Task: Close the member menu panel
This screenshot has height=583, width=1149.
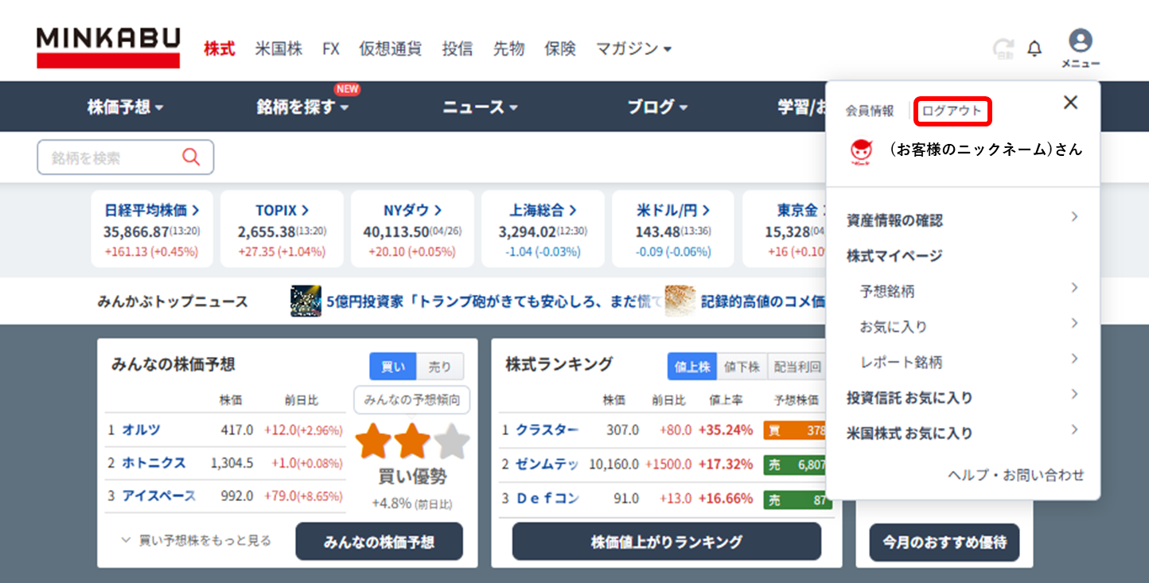Action: pos(1071,102)
